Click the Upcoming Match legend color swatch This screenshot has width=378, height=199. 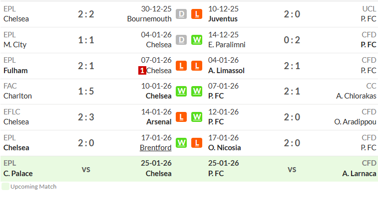tap(5, 187)
